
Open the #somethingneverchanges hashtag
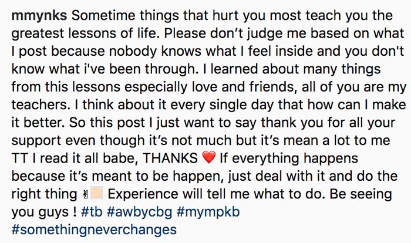click(x=94, y=230)
